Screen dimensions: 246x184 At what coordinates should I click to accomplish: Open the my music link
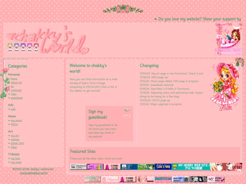coord(16,120)
